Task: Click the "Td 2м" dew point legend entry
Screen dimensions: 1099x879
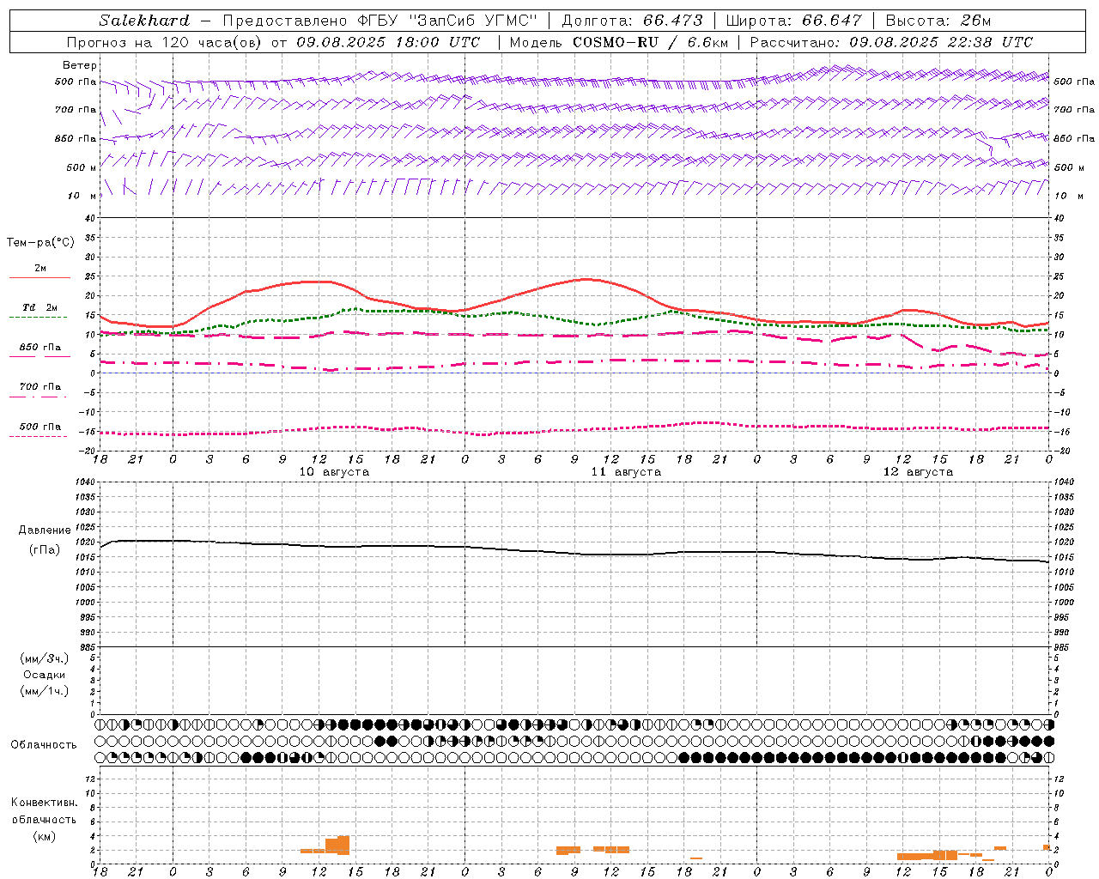Action: tap(40, 307)
